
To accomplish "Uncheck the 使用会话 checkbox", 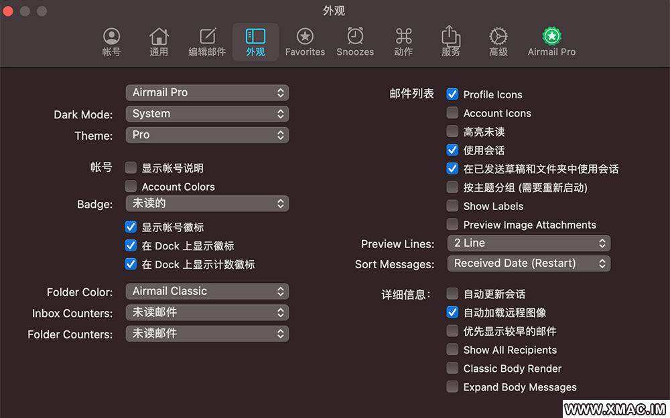I will click(452, 150).
